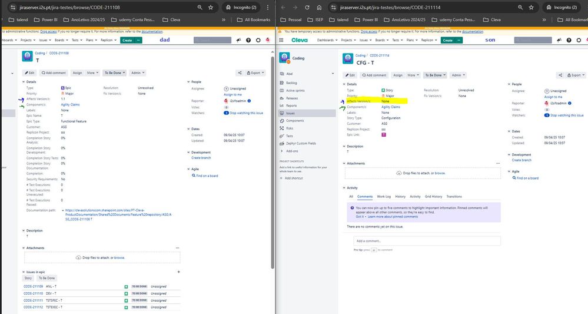Switch to the History activity tab
The image size is (588, 314).
400,197
